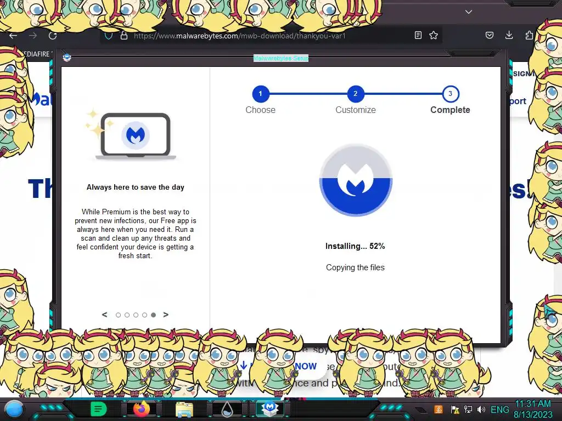Show the previous carousel slide
Screen dimensions: 562x421
click(x=105, y=315)
